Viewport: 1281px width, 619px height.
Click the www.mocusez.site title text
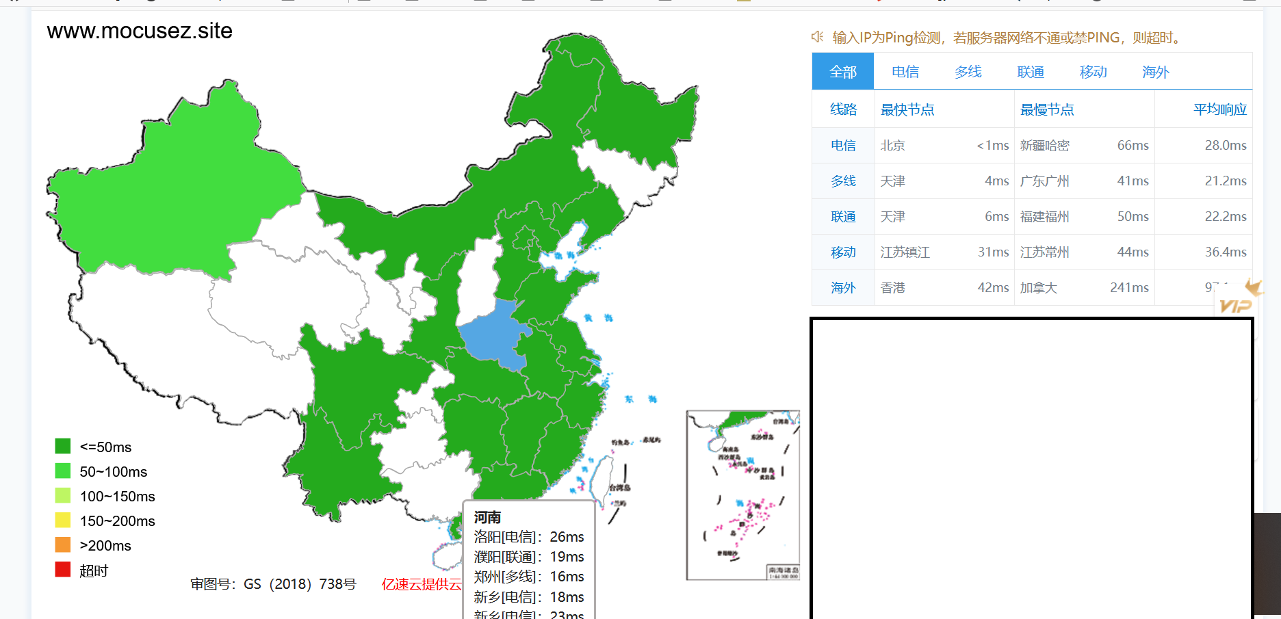140,31
